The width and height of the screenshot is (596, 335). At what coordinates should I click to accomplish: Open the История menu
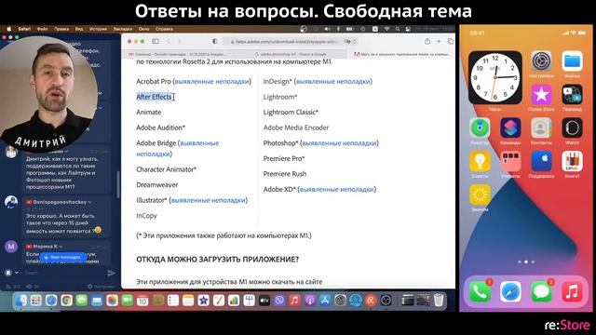pyautogui.click(x=98, y=29)
